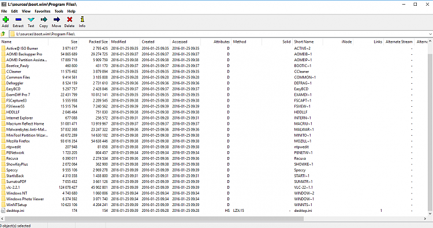Select the vlc-2.2.1 folder icon
The height and width of the screenshot is (228, 433).
pyautogui.click(x=3, y=188)
